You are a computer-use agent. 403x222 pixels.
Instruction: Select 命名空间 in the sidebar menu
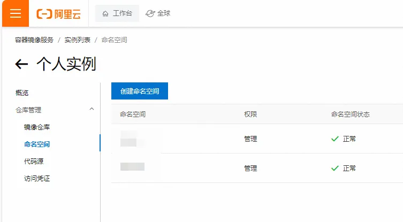37,144
